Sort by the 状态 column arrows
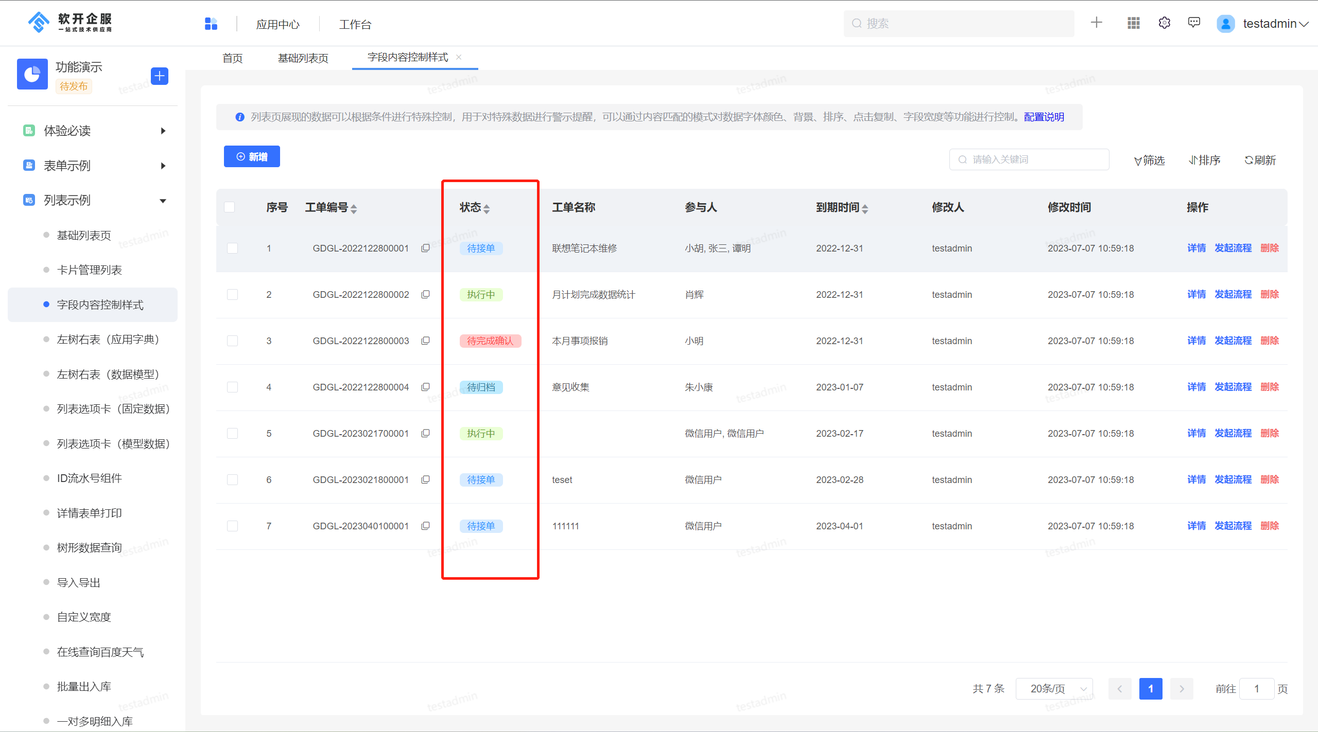The image size is (1318, 732). tap(487, 208)
